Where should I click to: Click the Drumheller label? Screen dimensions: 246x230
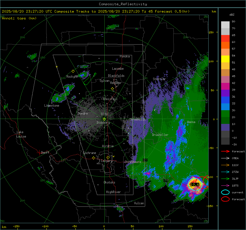[x=160, y=135]
